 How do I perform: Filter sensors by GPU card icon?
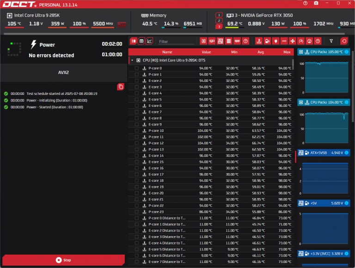[212, 41]
